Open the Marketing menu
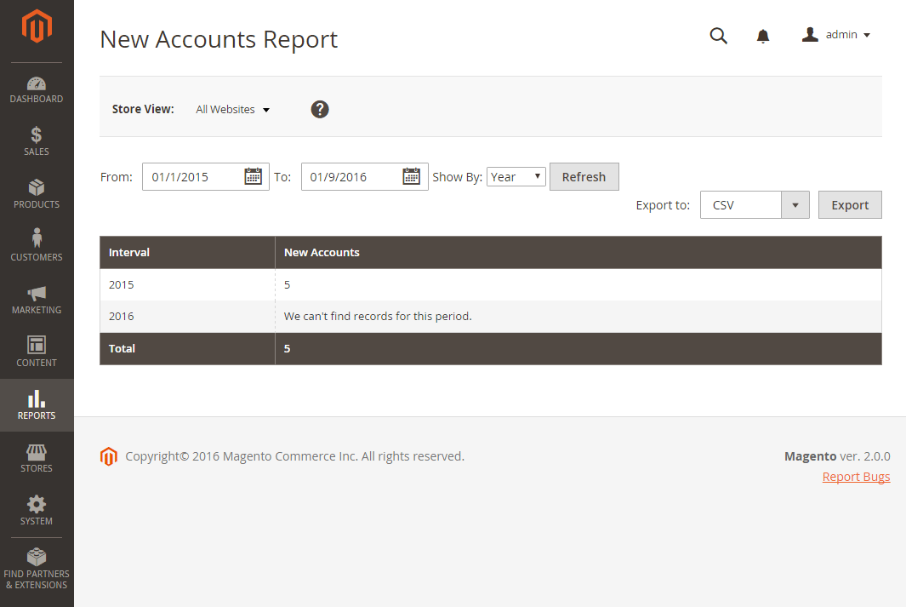 [x=37, y=300]
